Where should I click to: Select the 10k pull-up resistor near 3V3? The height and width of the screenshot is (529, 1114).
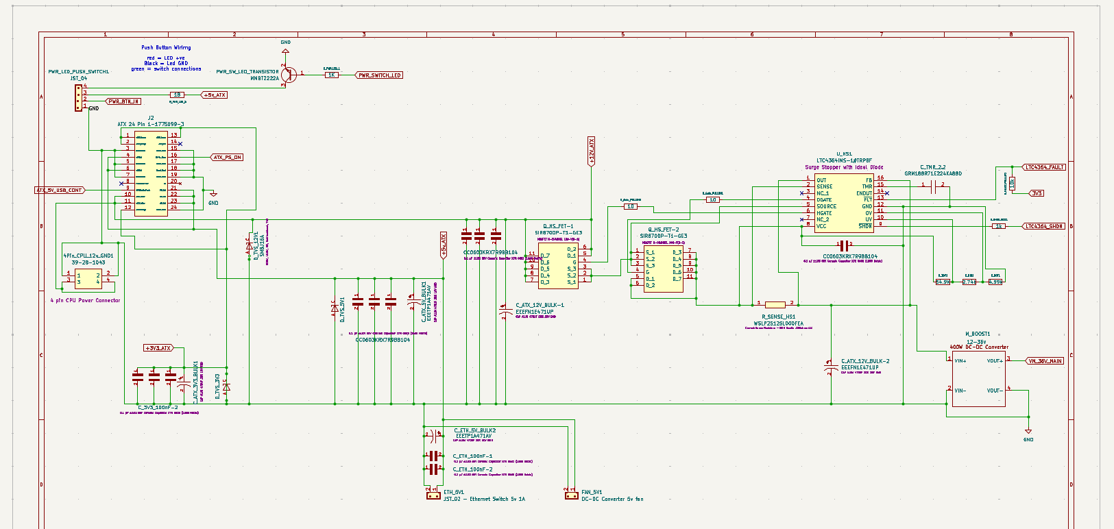(1012, 184)
